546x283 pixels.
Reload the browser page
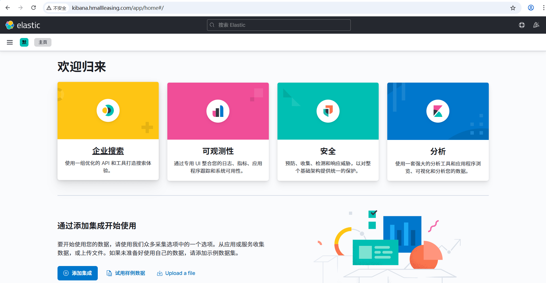tap(34, 8)
